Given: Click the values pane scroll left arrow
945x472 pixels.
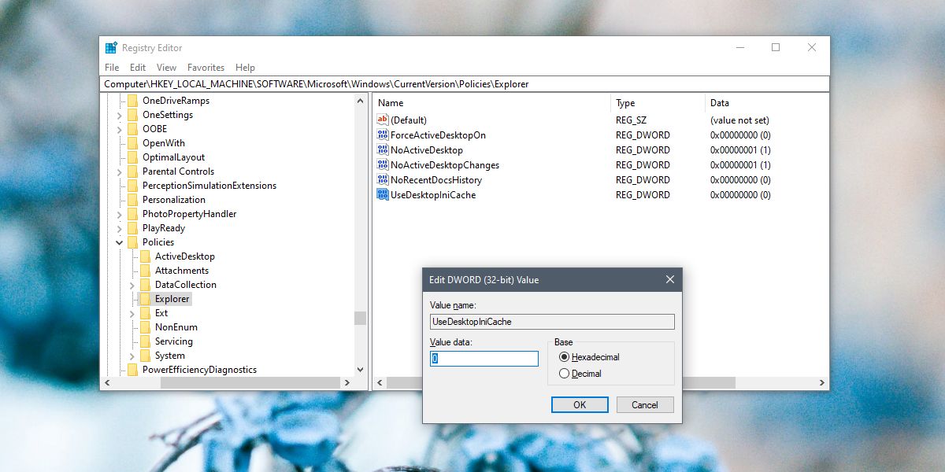Looking at the screenshot, I should pos(380,382).
